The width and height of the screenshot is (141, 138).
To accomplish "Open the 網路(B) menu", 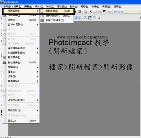I will tap(84, 6).
